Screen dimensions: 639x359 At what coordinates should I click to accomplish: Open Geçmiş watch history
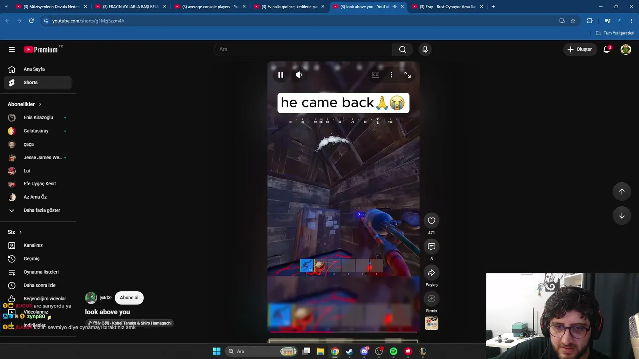38,259
